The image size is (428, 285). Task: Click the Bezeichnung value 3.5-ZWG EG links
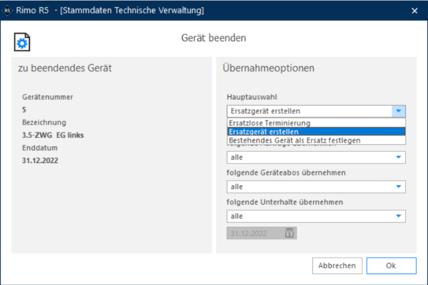tap(53, 135)
